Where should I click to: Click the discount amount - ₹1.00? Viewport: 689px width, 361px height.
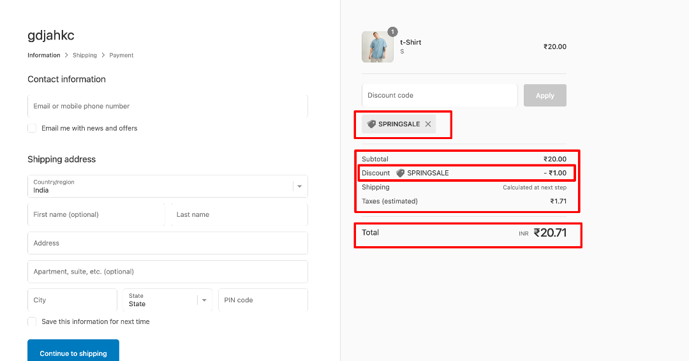tap(555, 173)
